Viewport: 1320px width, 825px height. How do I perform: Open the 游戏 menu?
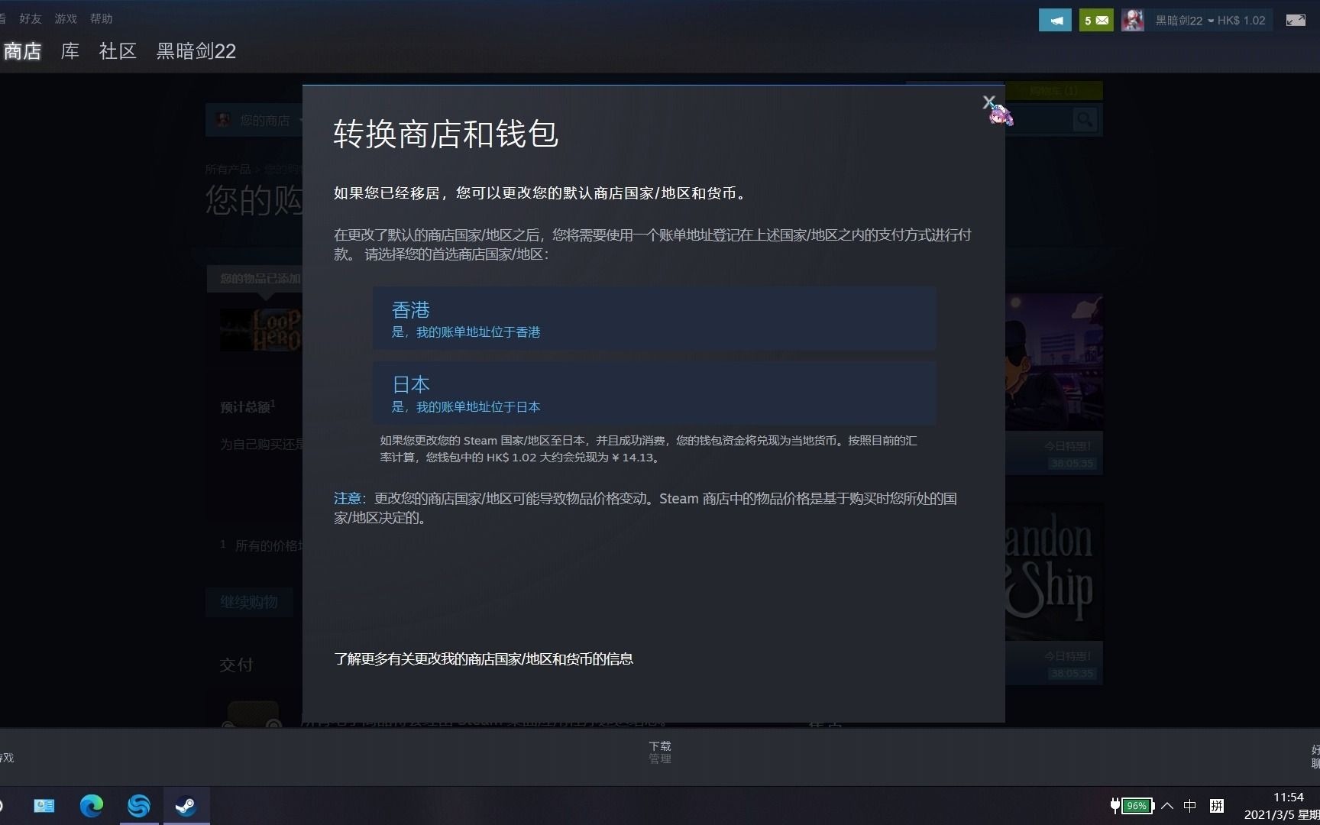pyautogui.click(x=66, y=18)
